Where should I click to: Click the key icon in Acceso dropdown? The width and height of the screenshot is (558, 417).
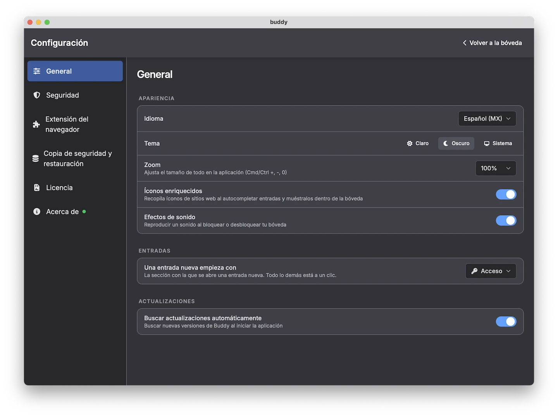474,271
